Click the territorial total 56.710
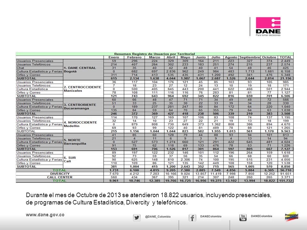Viewport: 307px width, 230px height. click(286, 170)
